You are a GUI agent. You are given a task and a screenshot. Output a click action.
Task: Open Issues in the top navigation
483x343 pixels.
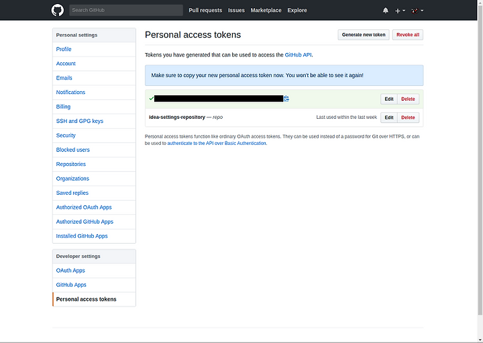pyautogui.click(x=236, y=10)
